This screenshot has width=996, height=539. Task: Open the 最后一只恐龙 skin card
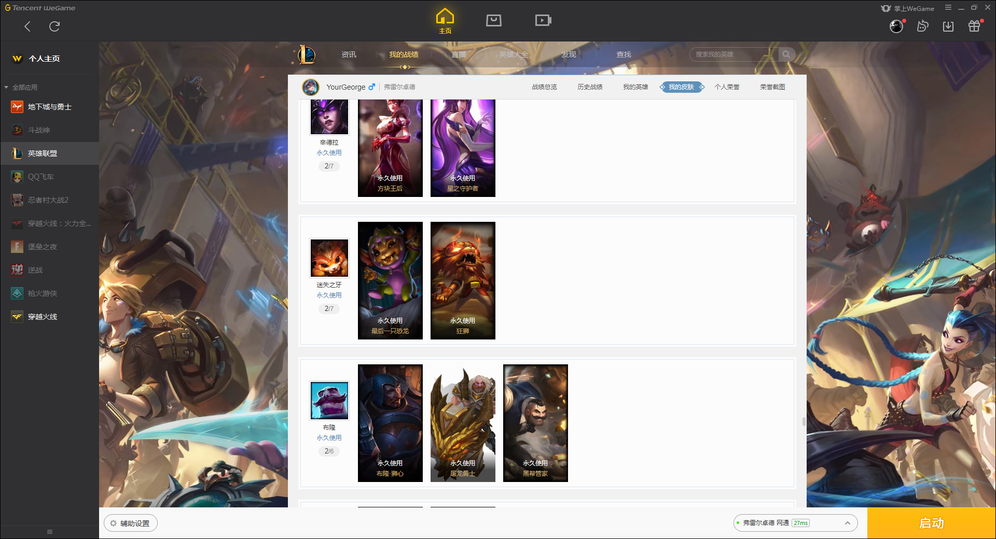[390, 281]
